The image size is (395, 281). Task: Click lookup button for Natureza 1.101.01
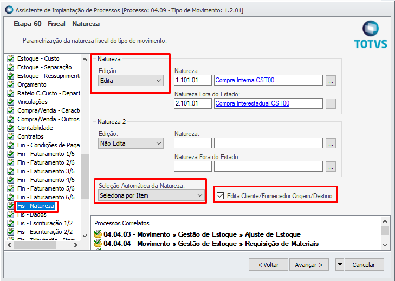[331, 81]
